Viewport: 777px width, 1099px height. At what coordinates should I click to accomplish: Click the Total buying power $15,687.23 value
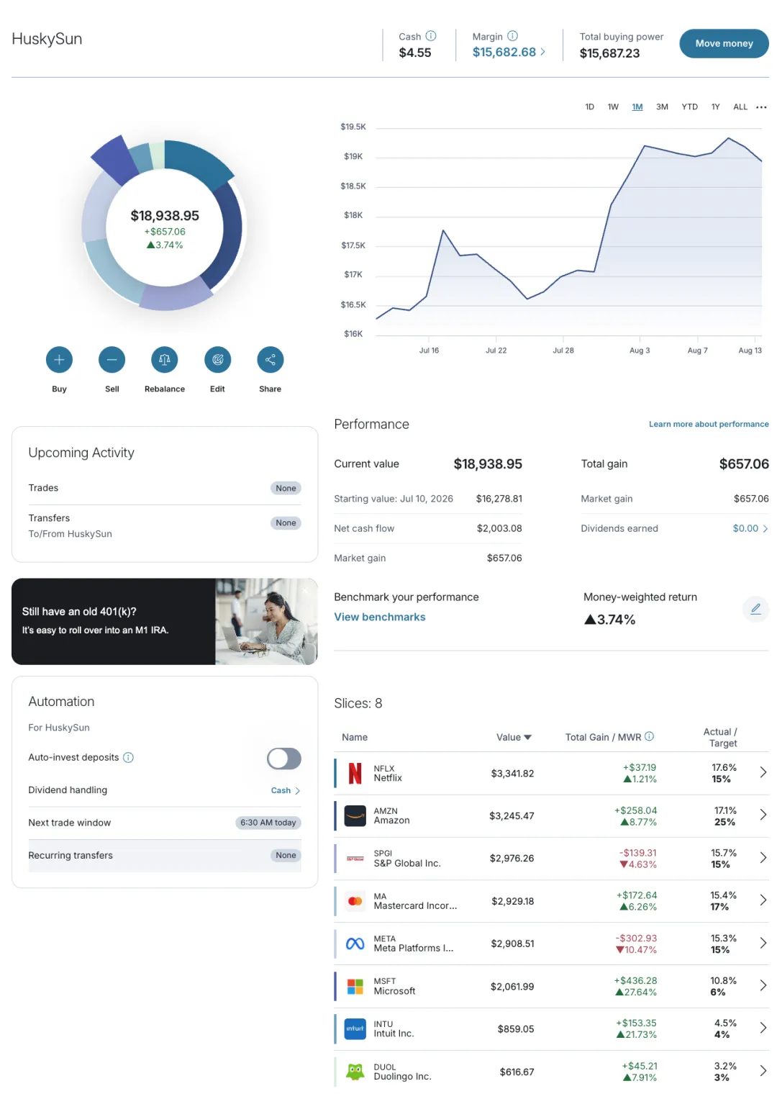609,53
